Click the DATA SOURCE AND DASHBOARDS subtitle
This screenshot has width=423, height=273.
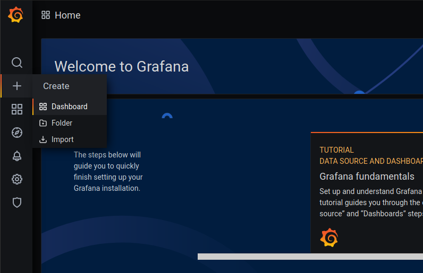click(371, 161)
